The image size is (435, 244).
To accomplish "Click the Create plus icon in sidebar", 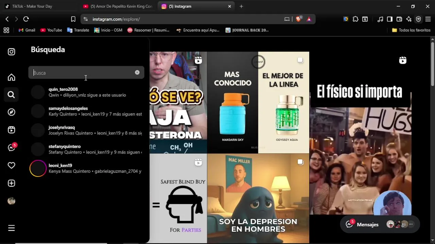I will (x=12, y=183).
